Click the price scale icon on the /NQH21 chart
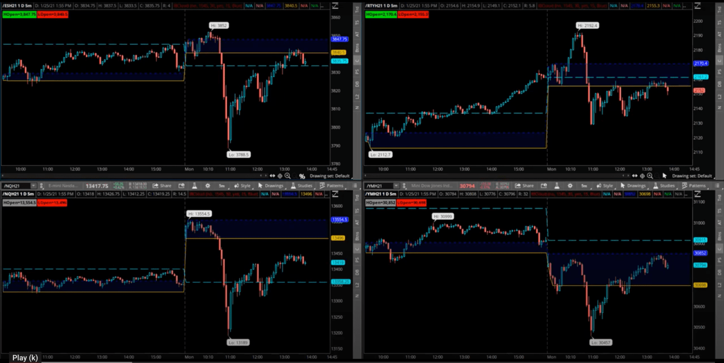 click(x=335, y=194)
